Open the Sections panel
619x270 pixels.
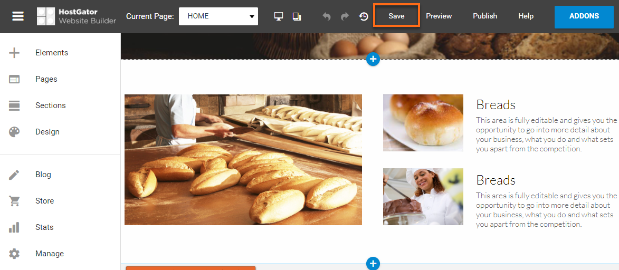pos(50,105)
